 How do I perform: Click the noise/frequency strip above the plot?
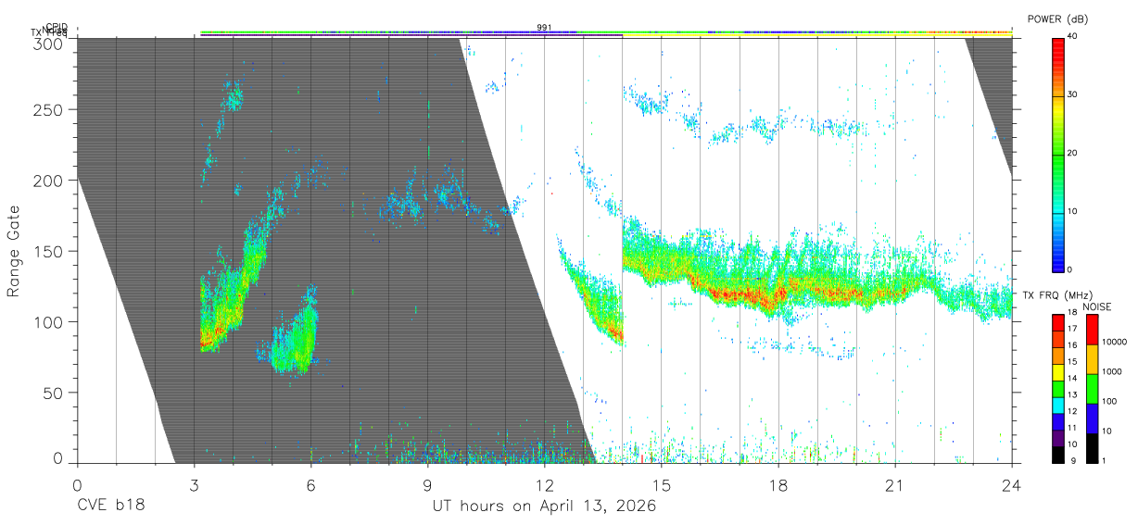click(605, 32)
